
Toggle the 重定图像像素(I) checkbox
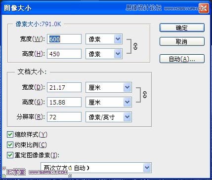[10, 155]
